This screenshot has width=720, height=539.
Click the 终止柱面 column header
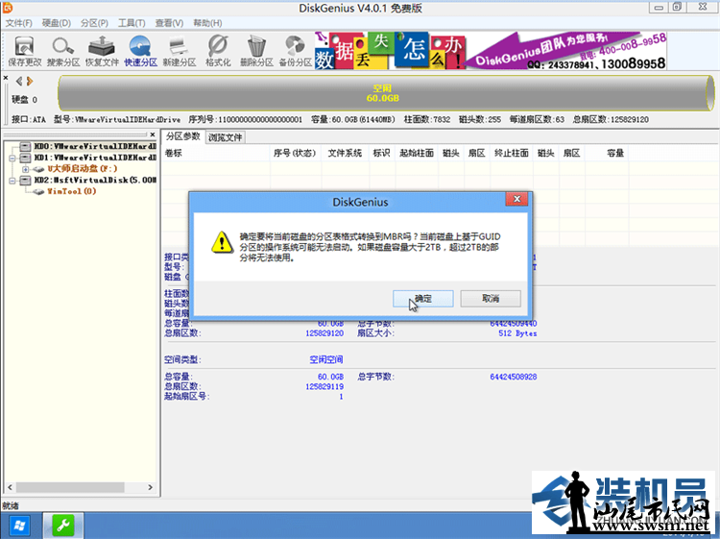[511, 153]
